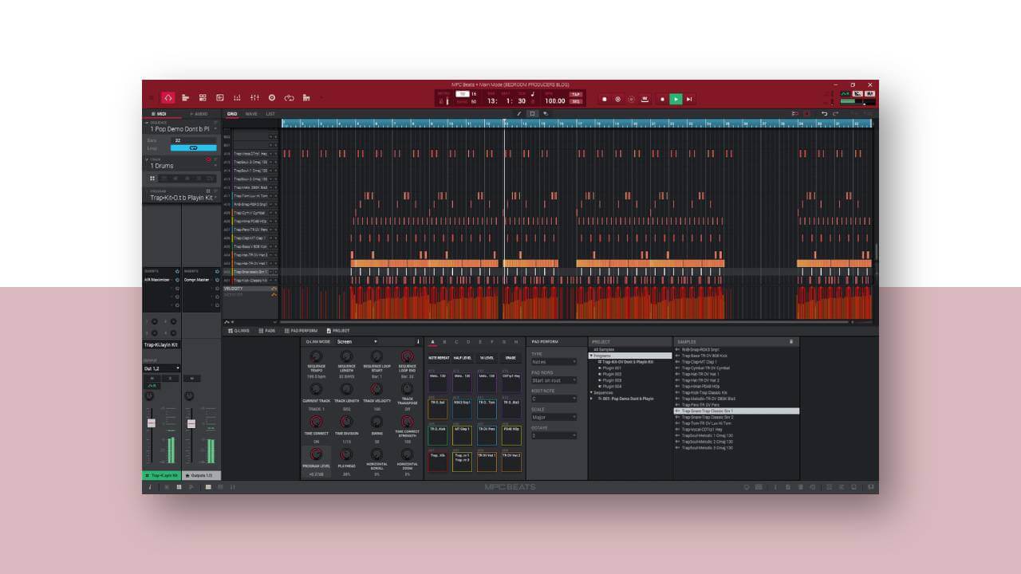Screen dimensions: 1021x574
Task: Select the Pencil draw tool
Action: click(x=518, y=114)
